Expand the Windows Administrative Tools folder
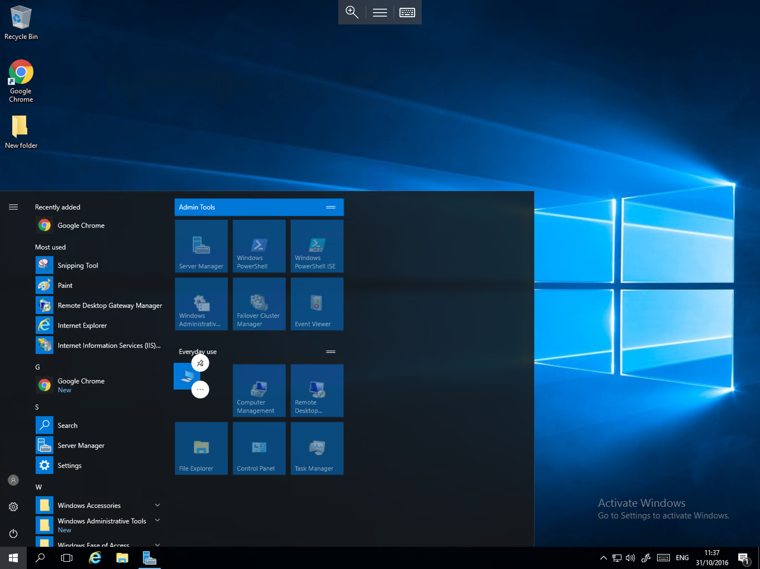 pos(99,525)
